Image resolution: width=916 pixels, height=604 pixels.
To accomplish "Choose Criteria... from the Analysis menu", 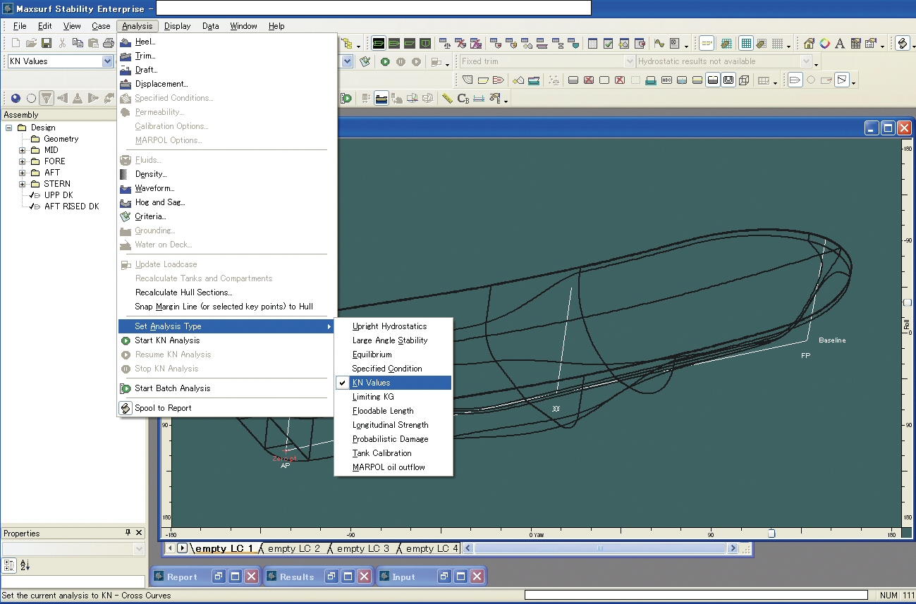I will (150, 216).
